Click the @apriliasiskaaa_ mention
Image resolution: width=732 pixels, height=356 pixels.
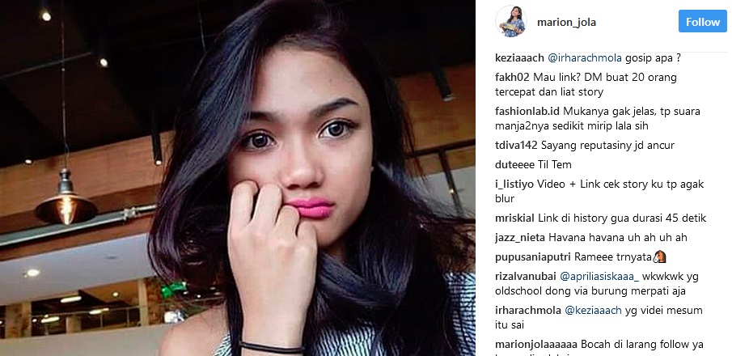(x=599, y=277)
